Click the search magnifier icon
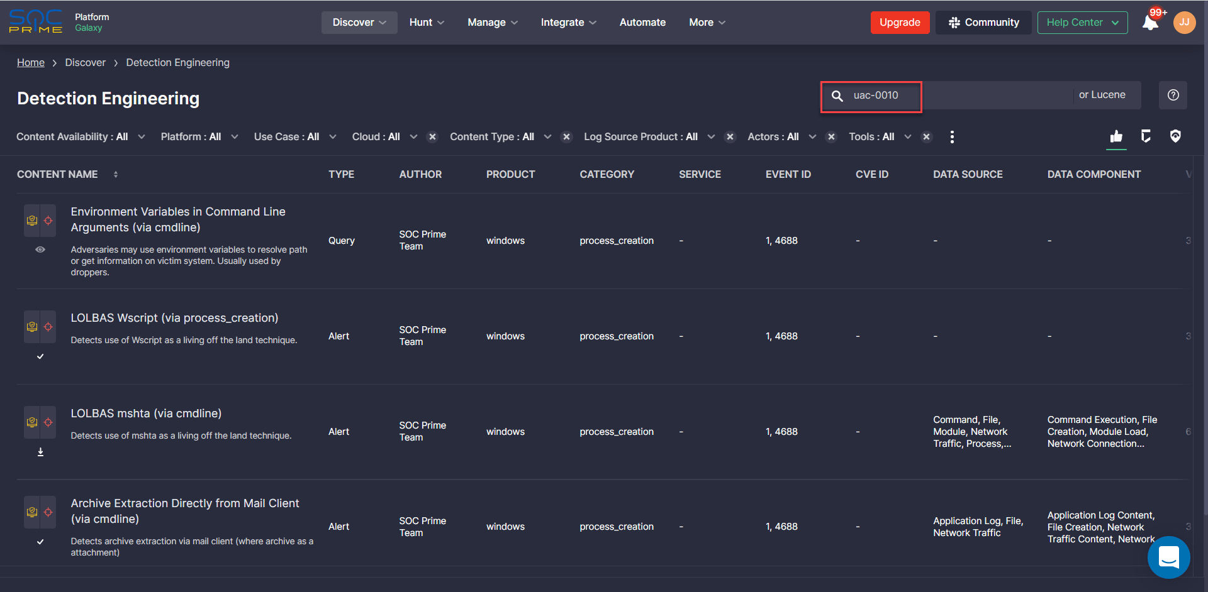This screenshot has width=1208, height=592. coord(837,96)
